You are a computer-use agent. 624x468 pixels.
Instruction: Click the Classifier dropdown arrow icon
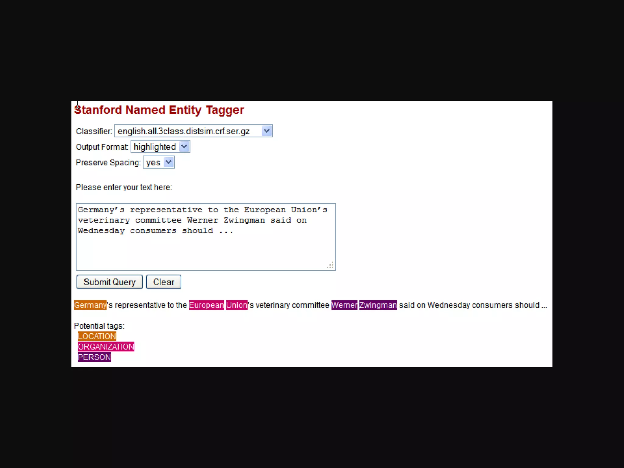click(267, 131)
